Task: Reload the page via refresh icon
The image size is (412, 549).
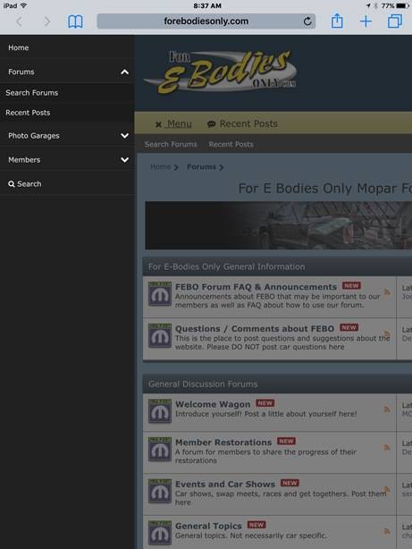Action: pyautogui.click(x=307, y=21)
